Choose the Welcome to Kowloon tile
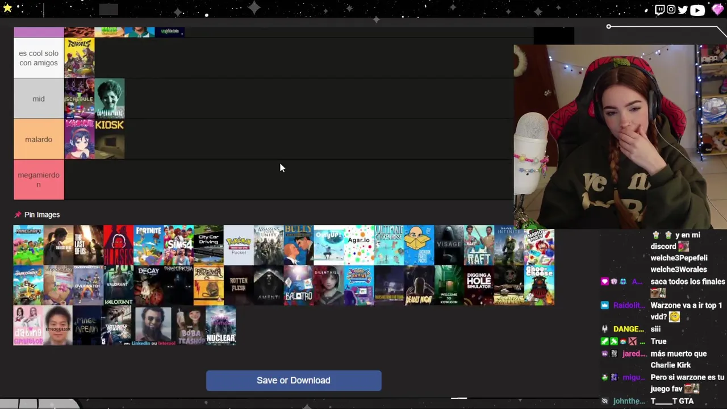The image size is (727, 409). [449, 285]
